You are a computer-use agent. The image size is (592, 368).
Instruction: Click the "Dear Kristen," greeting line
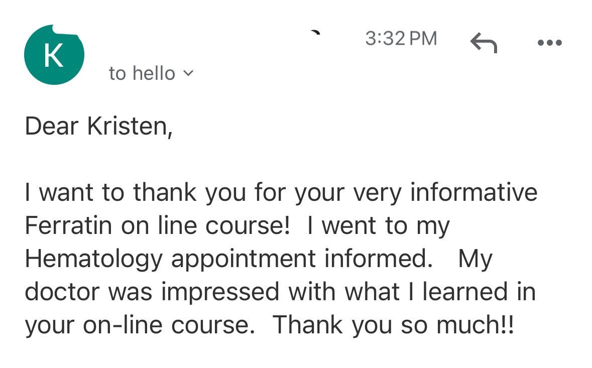99,126
